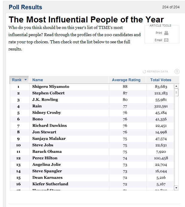The image size is (185, 207).
Task: Toggle the Rank column sort arrow
Action: point(25,80)
